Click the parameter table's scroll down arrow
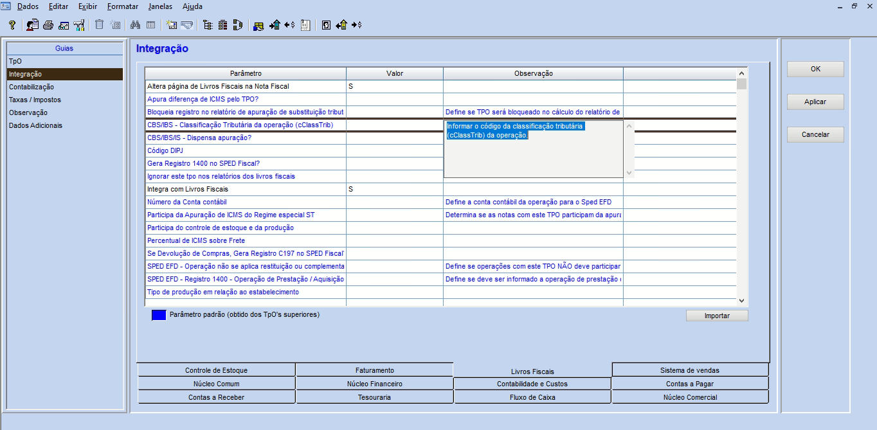 pos(741,300)
